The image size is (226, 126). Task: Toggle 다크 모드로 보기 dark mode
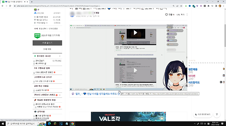(x=203, y=114)
